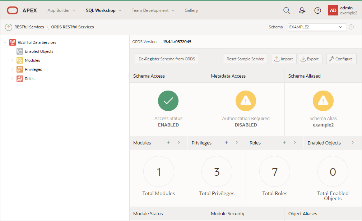Screen dimensions: 362x221
Task: Click the Module Security heading
Action: pos(227,213)
